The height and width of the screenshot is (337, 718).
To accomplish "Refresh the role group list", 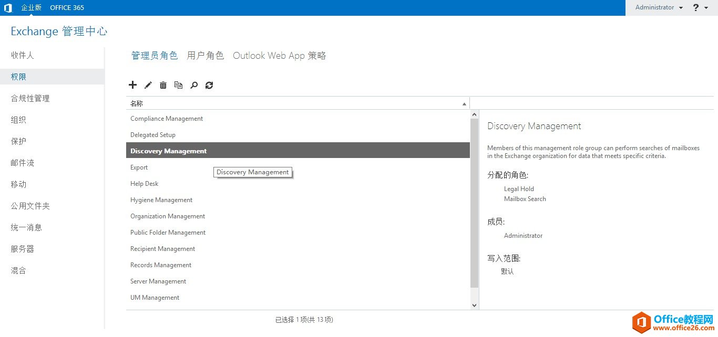I will coord(209,85).
